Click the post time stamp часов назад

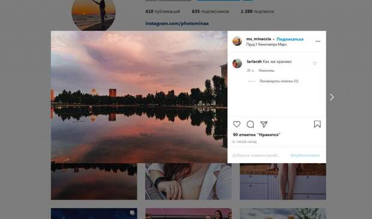[244, 142]
